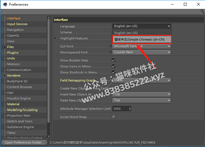Click the Cinema 4D logo in title bar

pyautogui.click(x=5, y=4)
